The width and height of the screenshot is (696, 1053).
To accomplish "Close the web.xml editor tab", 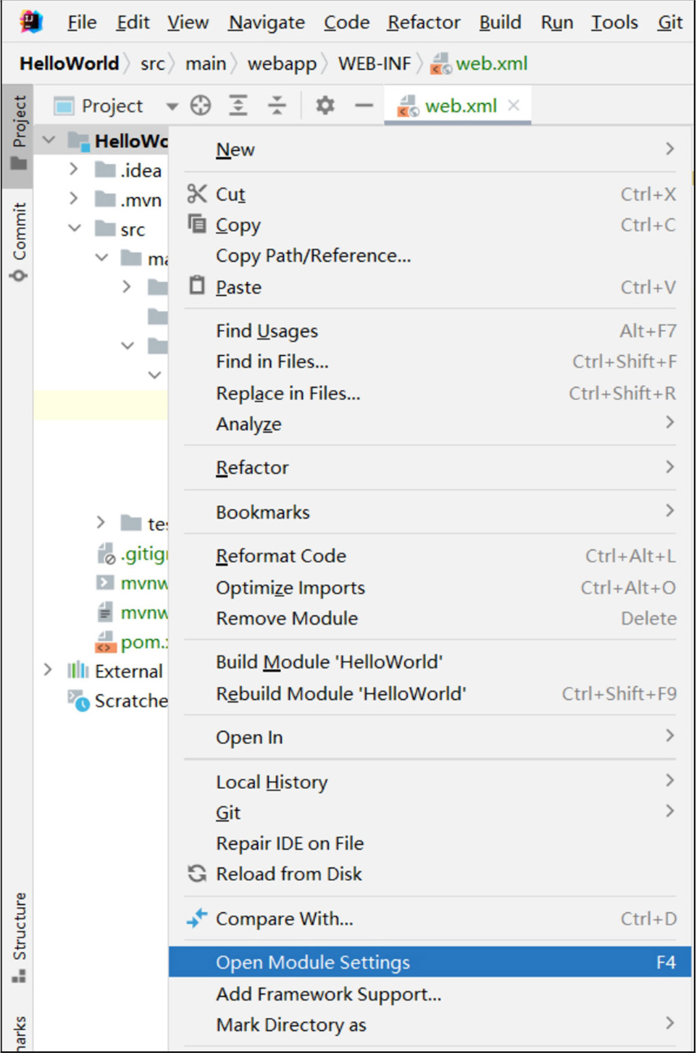I will point(514,105).
